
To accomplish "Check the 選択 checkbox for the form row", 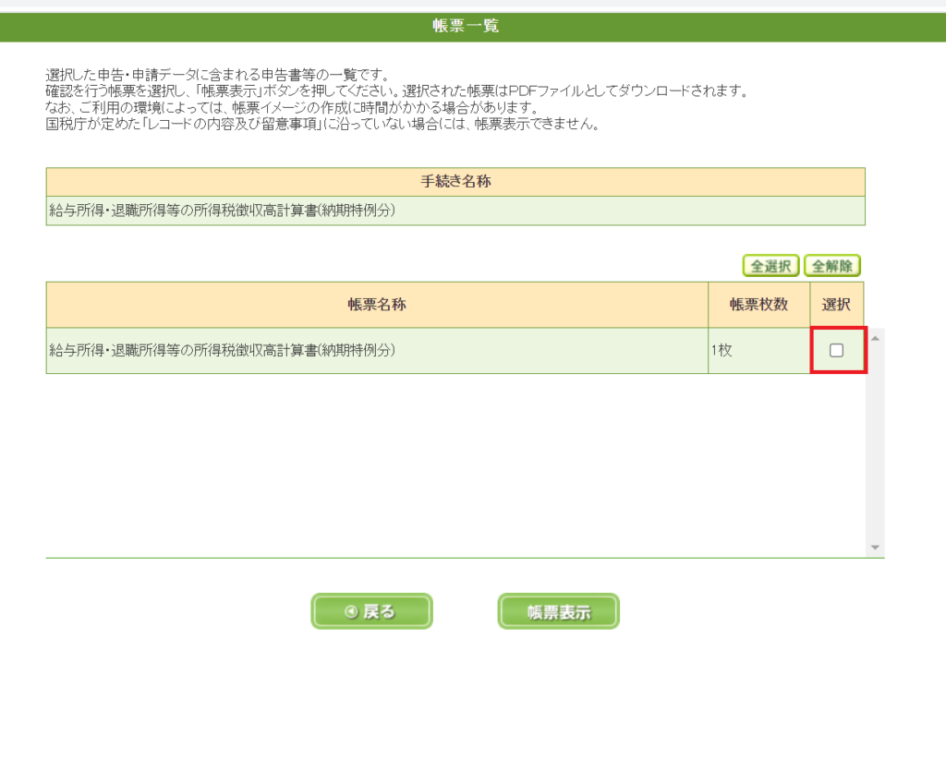I will 836,350.
